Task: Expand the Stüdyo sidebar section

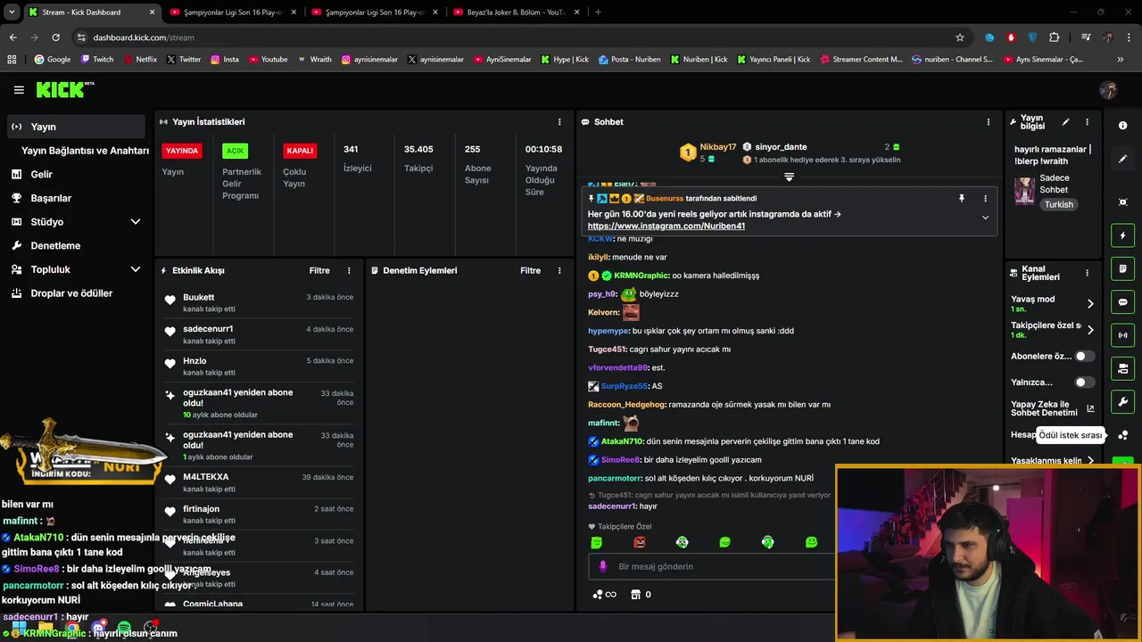Action: click(136, 222)
